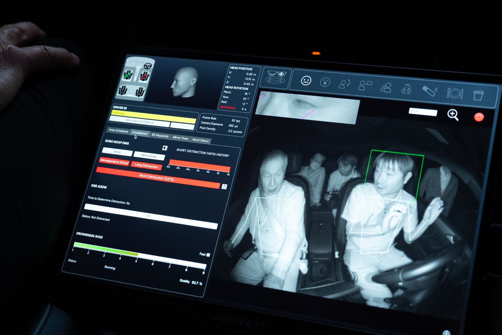This screenshot has height=335, width=502.
Task: Click the eating plate and cutlery icon
Action: [x=454, y=93]
